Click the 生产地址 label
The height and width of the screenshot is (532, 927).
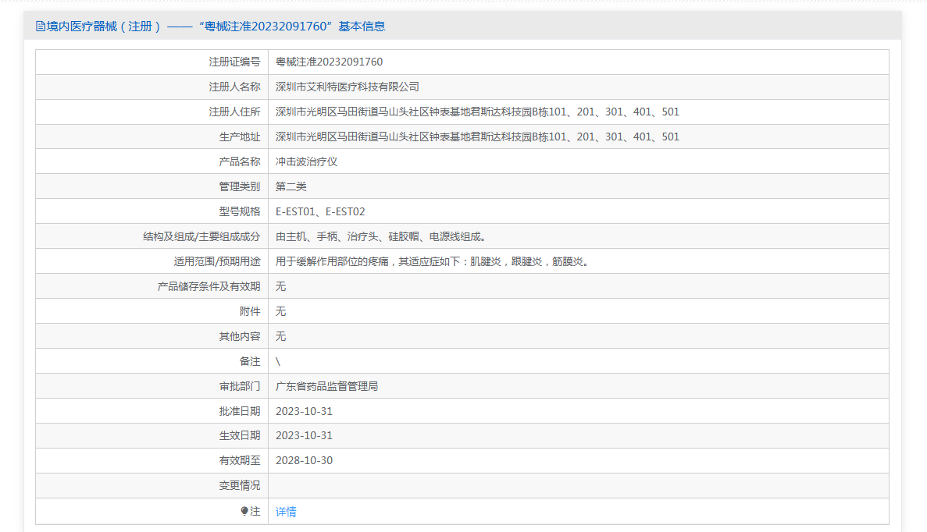click(240, 137)
